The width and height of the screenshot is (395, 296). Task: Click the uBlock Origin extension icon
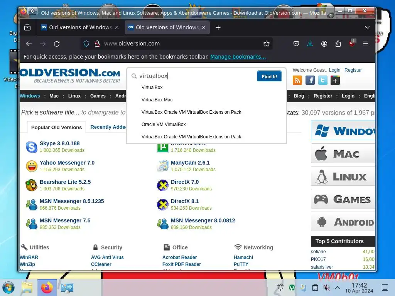coord(352,43)
